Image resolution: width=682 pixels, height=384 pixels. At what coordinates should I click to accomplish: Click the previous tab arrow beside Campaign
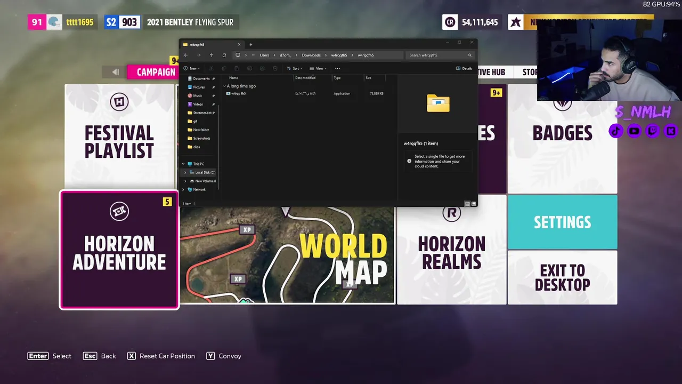pos(115,72)
